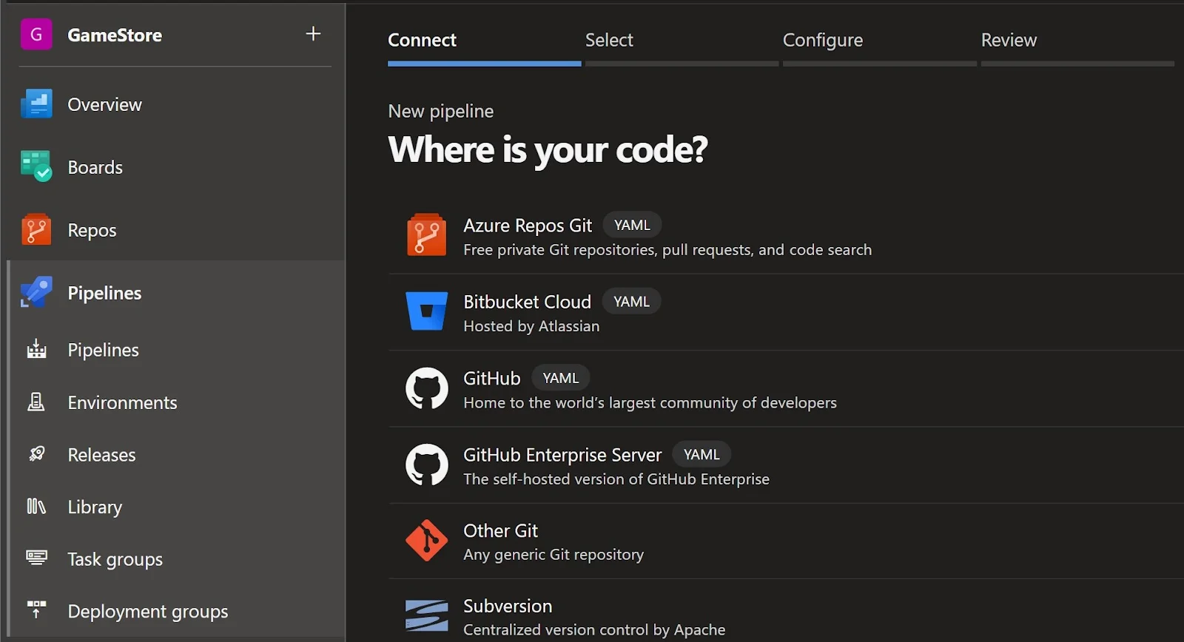
Task: Click the Releases rocket icon
Action: point(36,454)
